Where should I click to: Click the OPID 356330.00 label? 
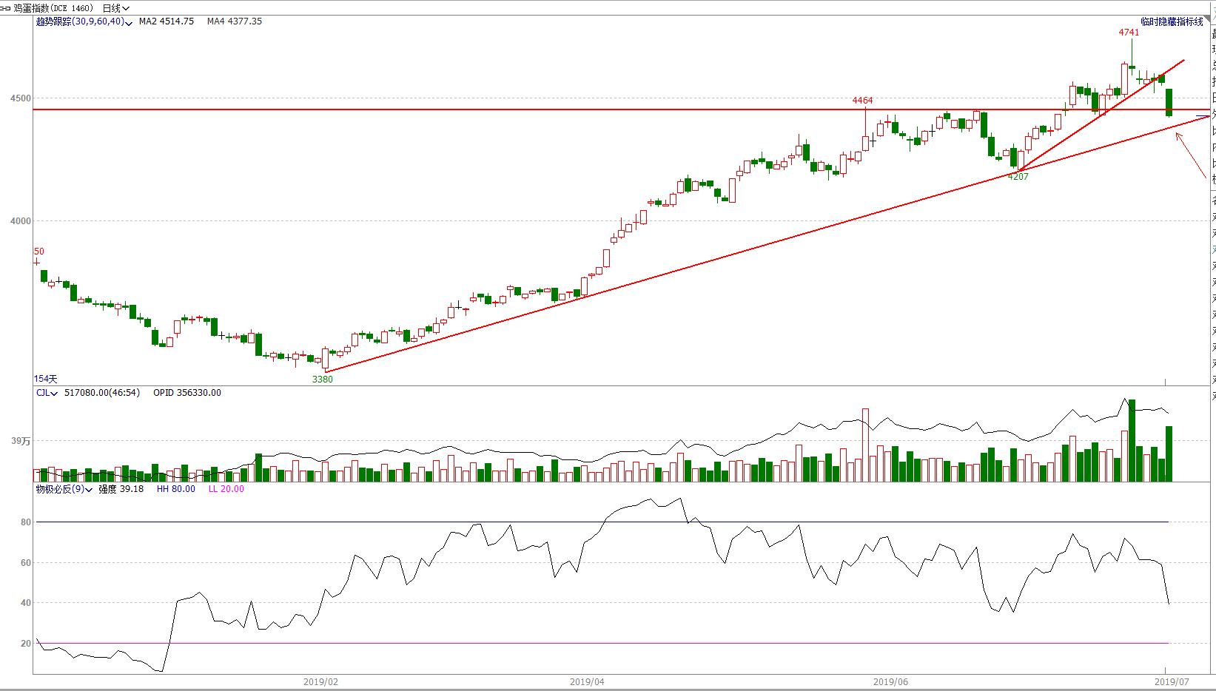point(187,393)
